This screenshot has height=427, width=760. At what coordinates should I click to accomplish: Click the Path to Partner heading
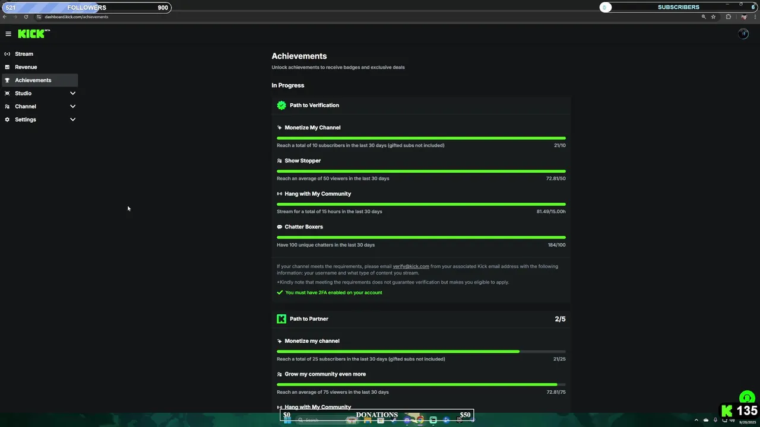click(x=309, y=318)
